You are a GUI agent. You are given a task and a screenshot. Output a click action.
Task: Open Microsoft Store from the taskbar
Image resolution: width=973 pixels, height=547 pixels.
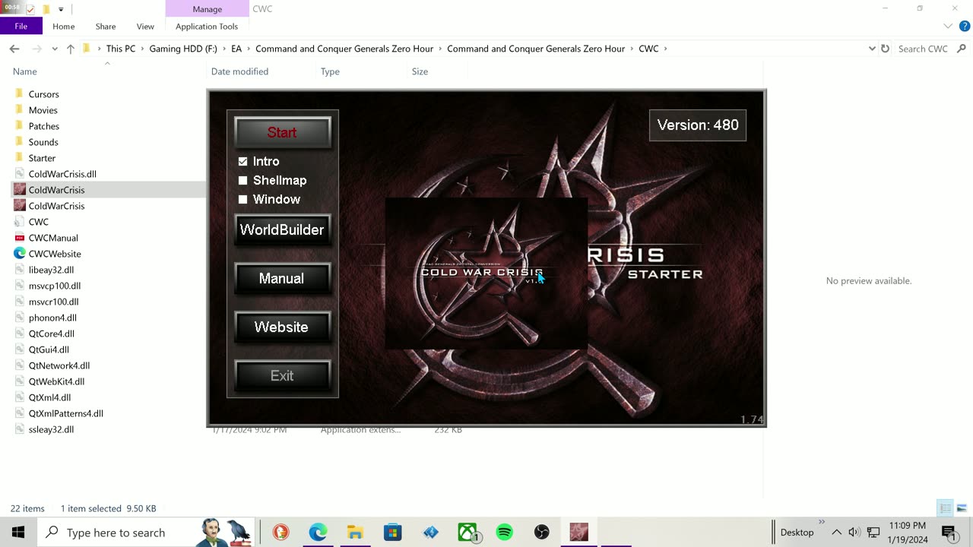[392, 533]
